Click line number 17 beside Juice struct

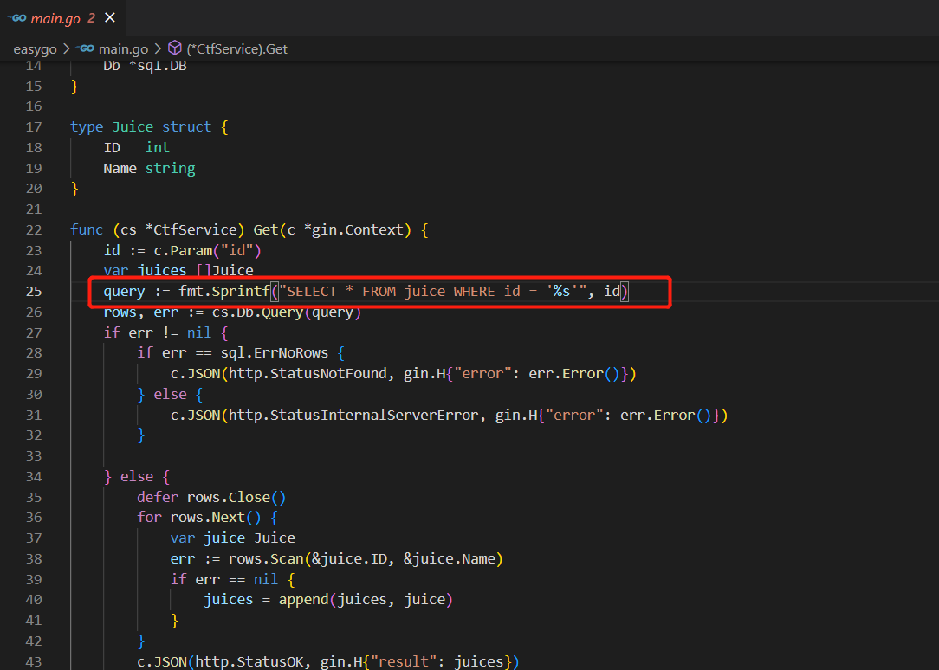pos(34,126)
